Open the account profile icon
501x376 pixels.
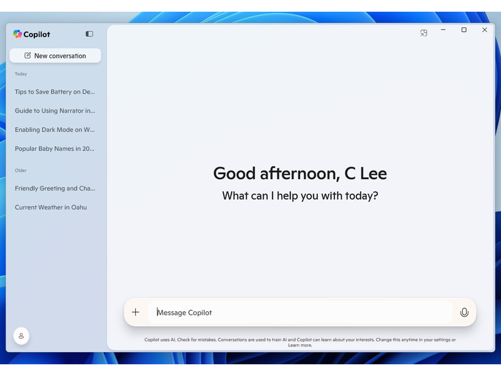pyautogui.click(x=21, y=336)
